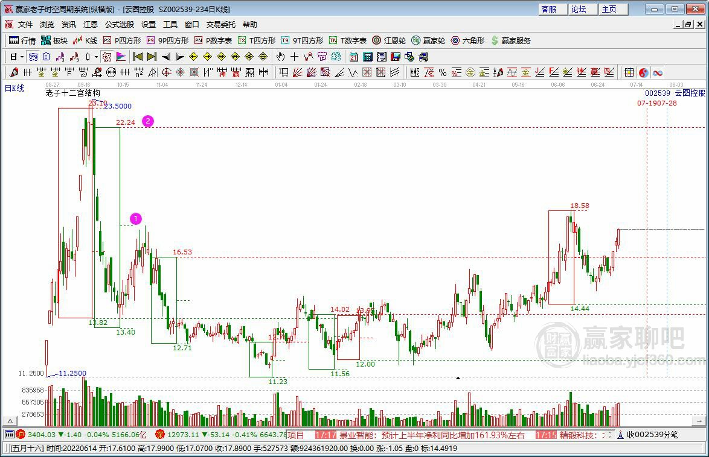Screen dimensions: 709x457
Task: Select the crosshair cursor tool
Action: [294, 57]
